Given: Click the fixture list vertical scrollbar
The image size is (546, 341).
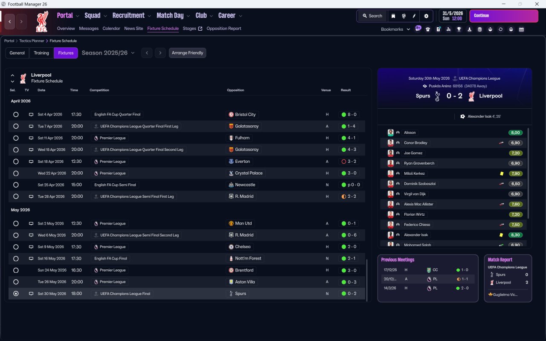Looking at the screenshot, I should pyautogui.click(x=366, y=280).
